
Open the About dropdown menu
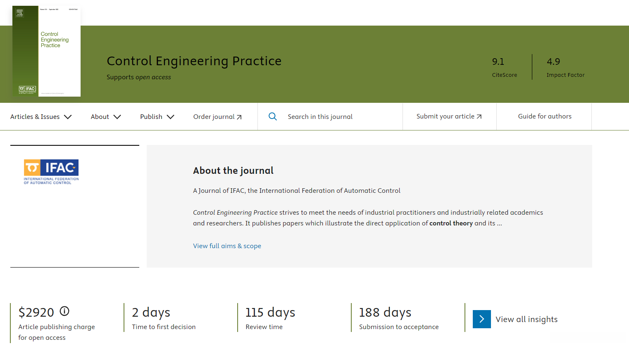point(106,117)
